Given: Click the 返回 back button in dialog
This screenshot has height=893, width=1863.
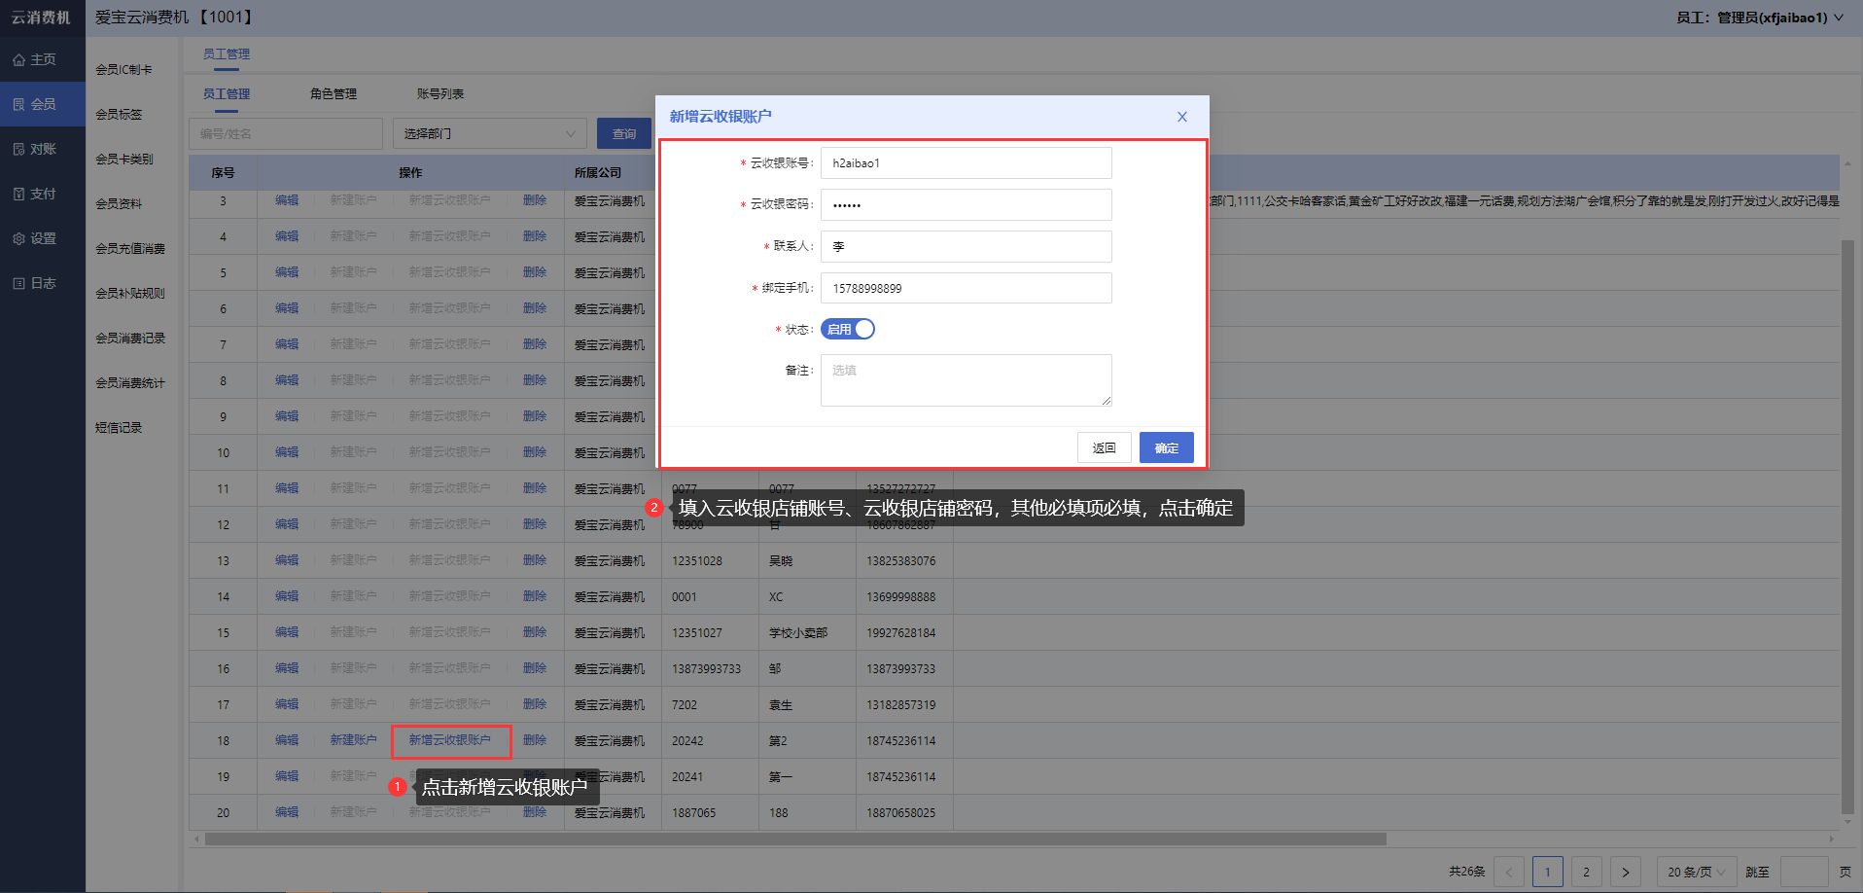Looking at the screenshot, I should pos(1104,447).
